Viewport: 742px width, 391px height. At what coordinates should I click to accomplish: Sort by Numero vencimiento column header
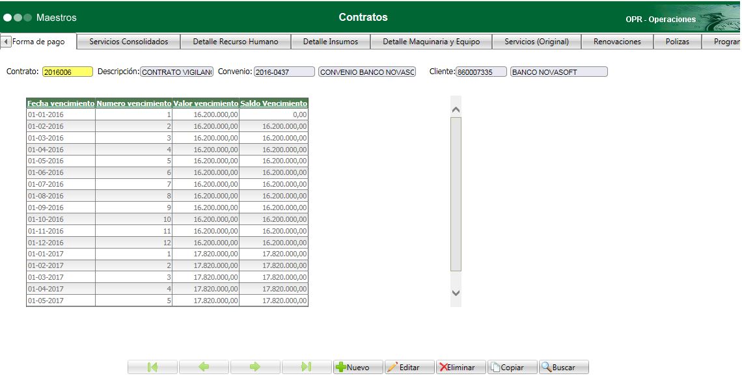[134, 103]
